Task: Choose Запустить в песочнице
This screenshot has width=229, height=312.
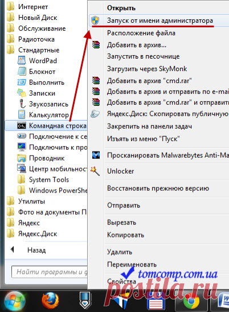Action: [143, 56]
